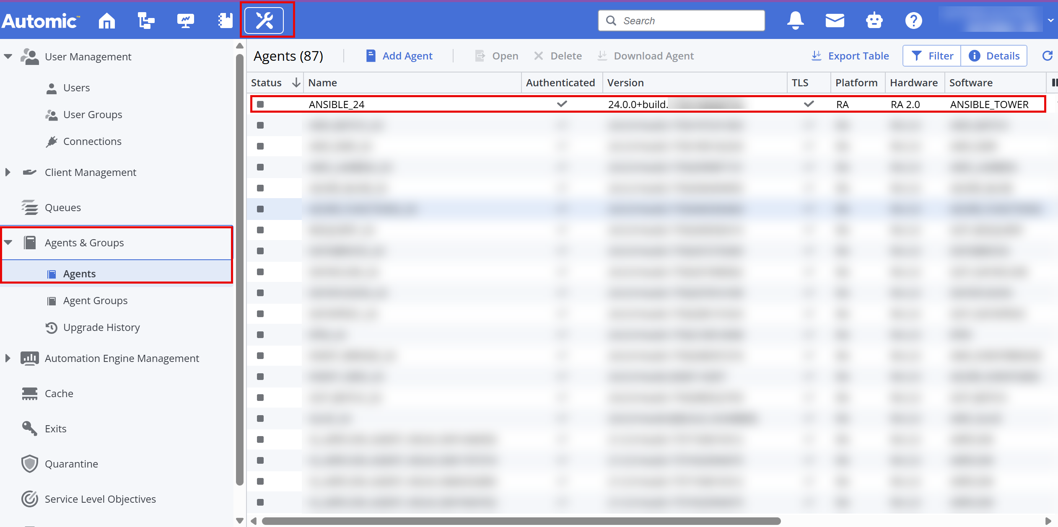Open the Dashboards perspective icon
The height and width of the screenshot is (527, 1058).
[x=185, y=20]
